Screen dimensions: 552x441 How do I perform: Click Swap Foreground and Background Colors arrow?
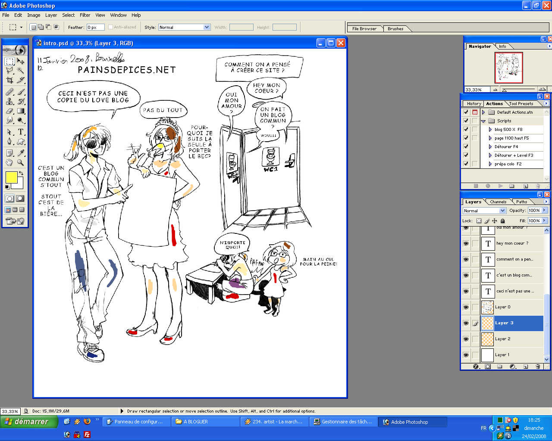[21, 173]
